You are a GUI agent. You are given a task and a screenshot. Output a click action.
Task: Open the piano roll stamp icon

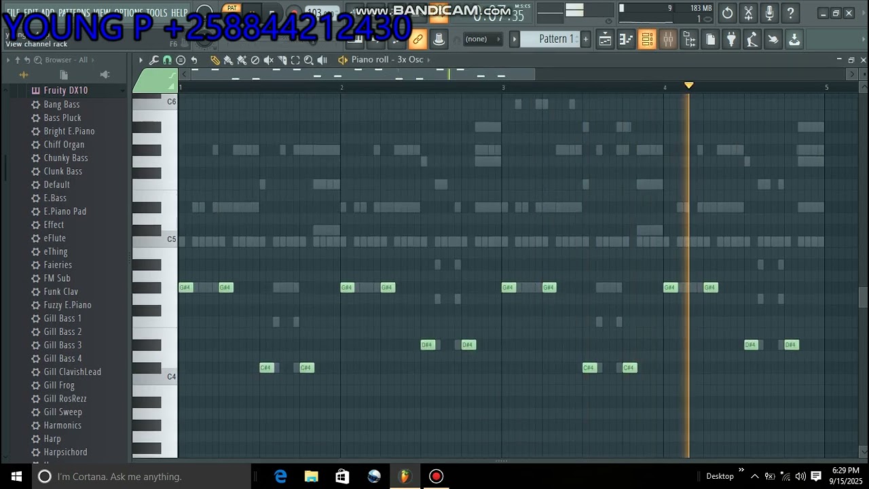point(181,60)
